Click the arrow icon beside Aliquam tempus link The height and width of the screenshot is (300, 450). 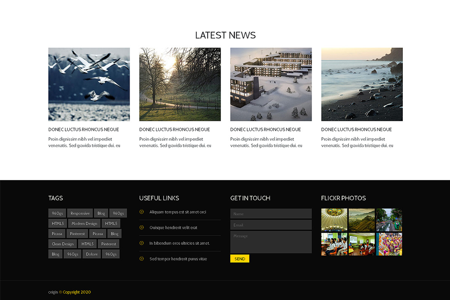(x=141, y=212)
